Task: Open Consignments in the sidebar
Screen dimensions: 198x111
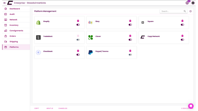Action: coord(16,31)
